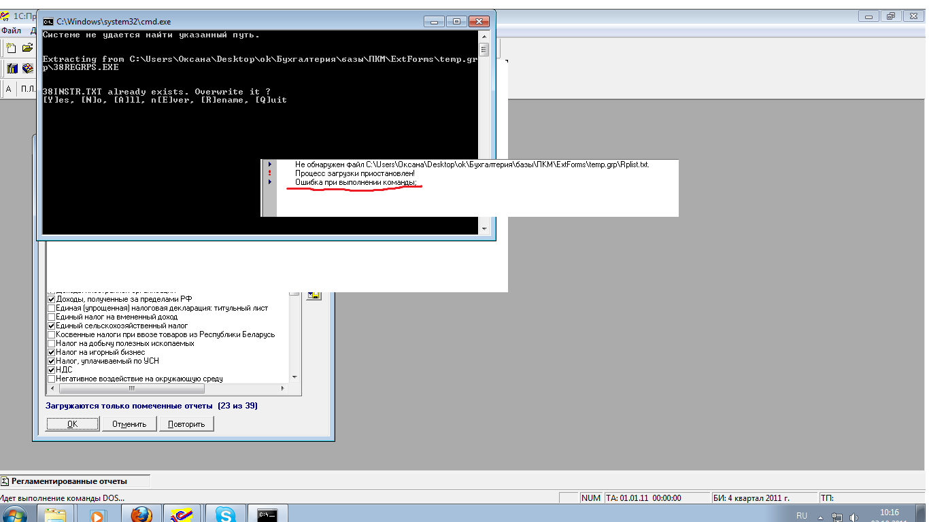
Task: Click the 'БИ: 4 квартал 2011 г.' status field
Action: tap(764, 498)
